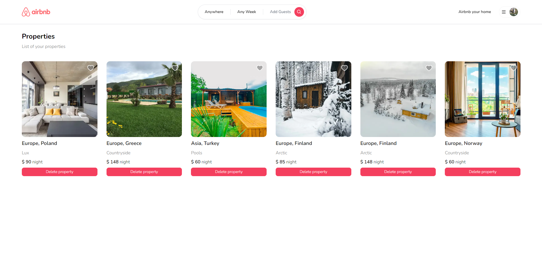
Task: Favorite the $85 Finland cabin listing
Action: tap(344, 68)
